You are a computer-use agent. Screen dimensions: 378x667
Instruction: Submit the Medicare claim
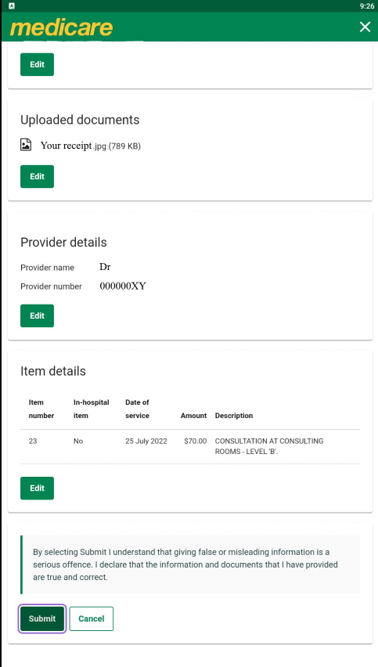[x=42, y=618]
